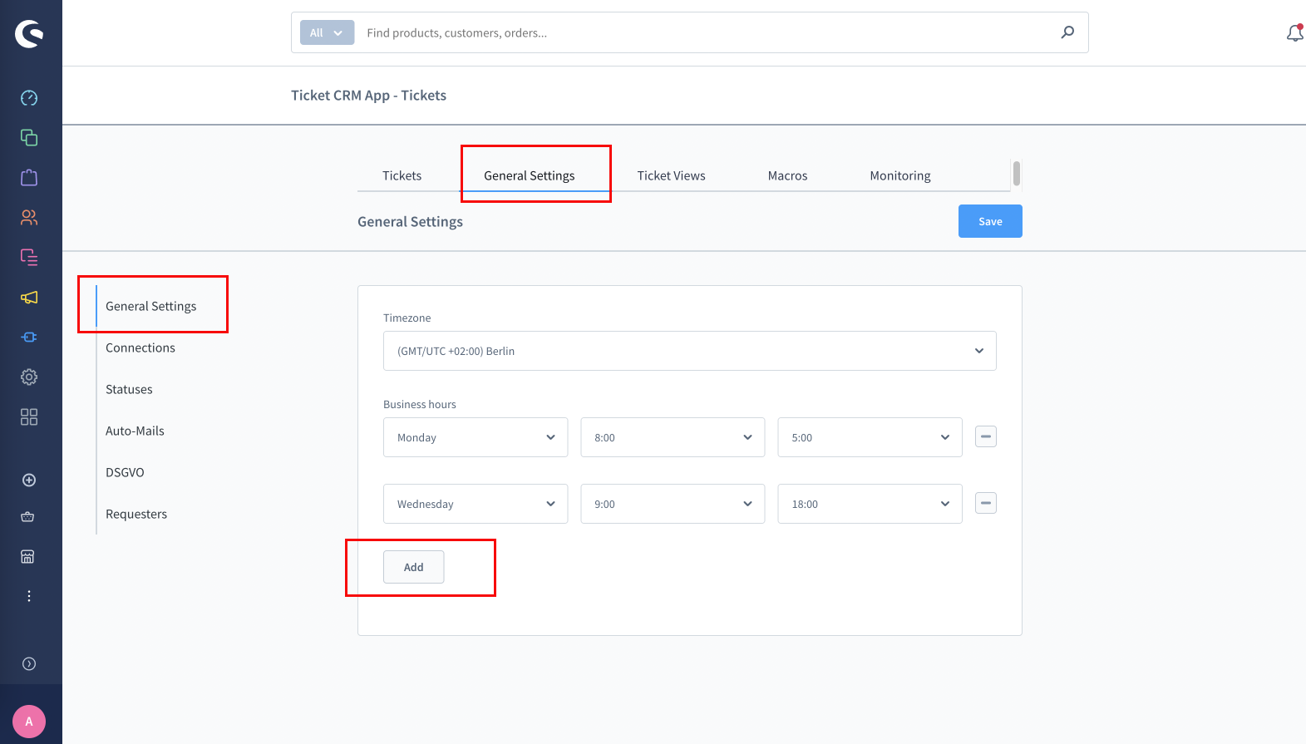
Task: Open the 18:00 end time dropdown
Action: (x=870, y=504)
